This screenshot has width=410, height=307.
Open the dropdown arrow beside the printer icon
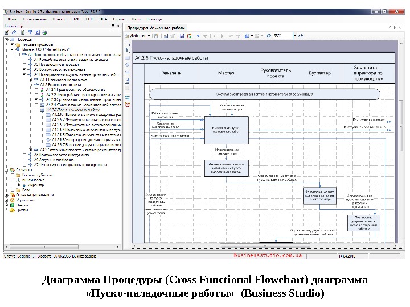click(x=48, y=32)
